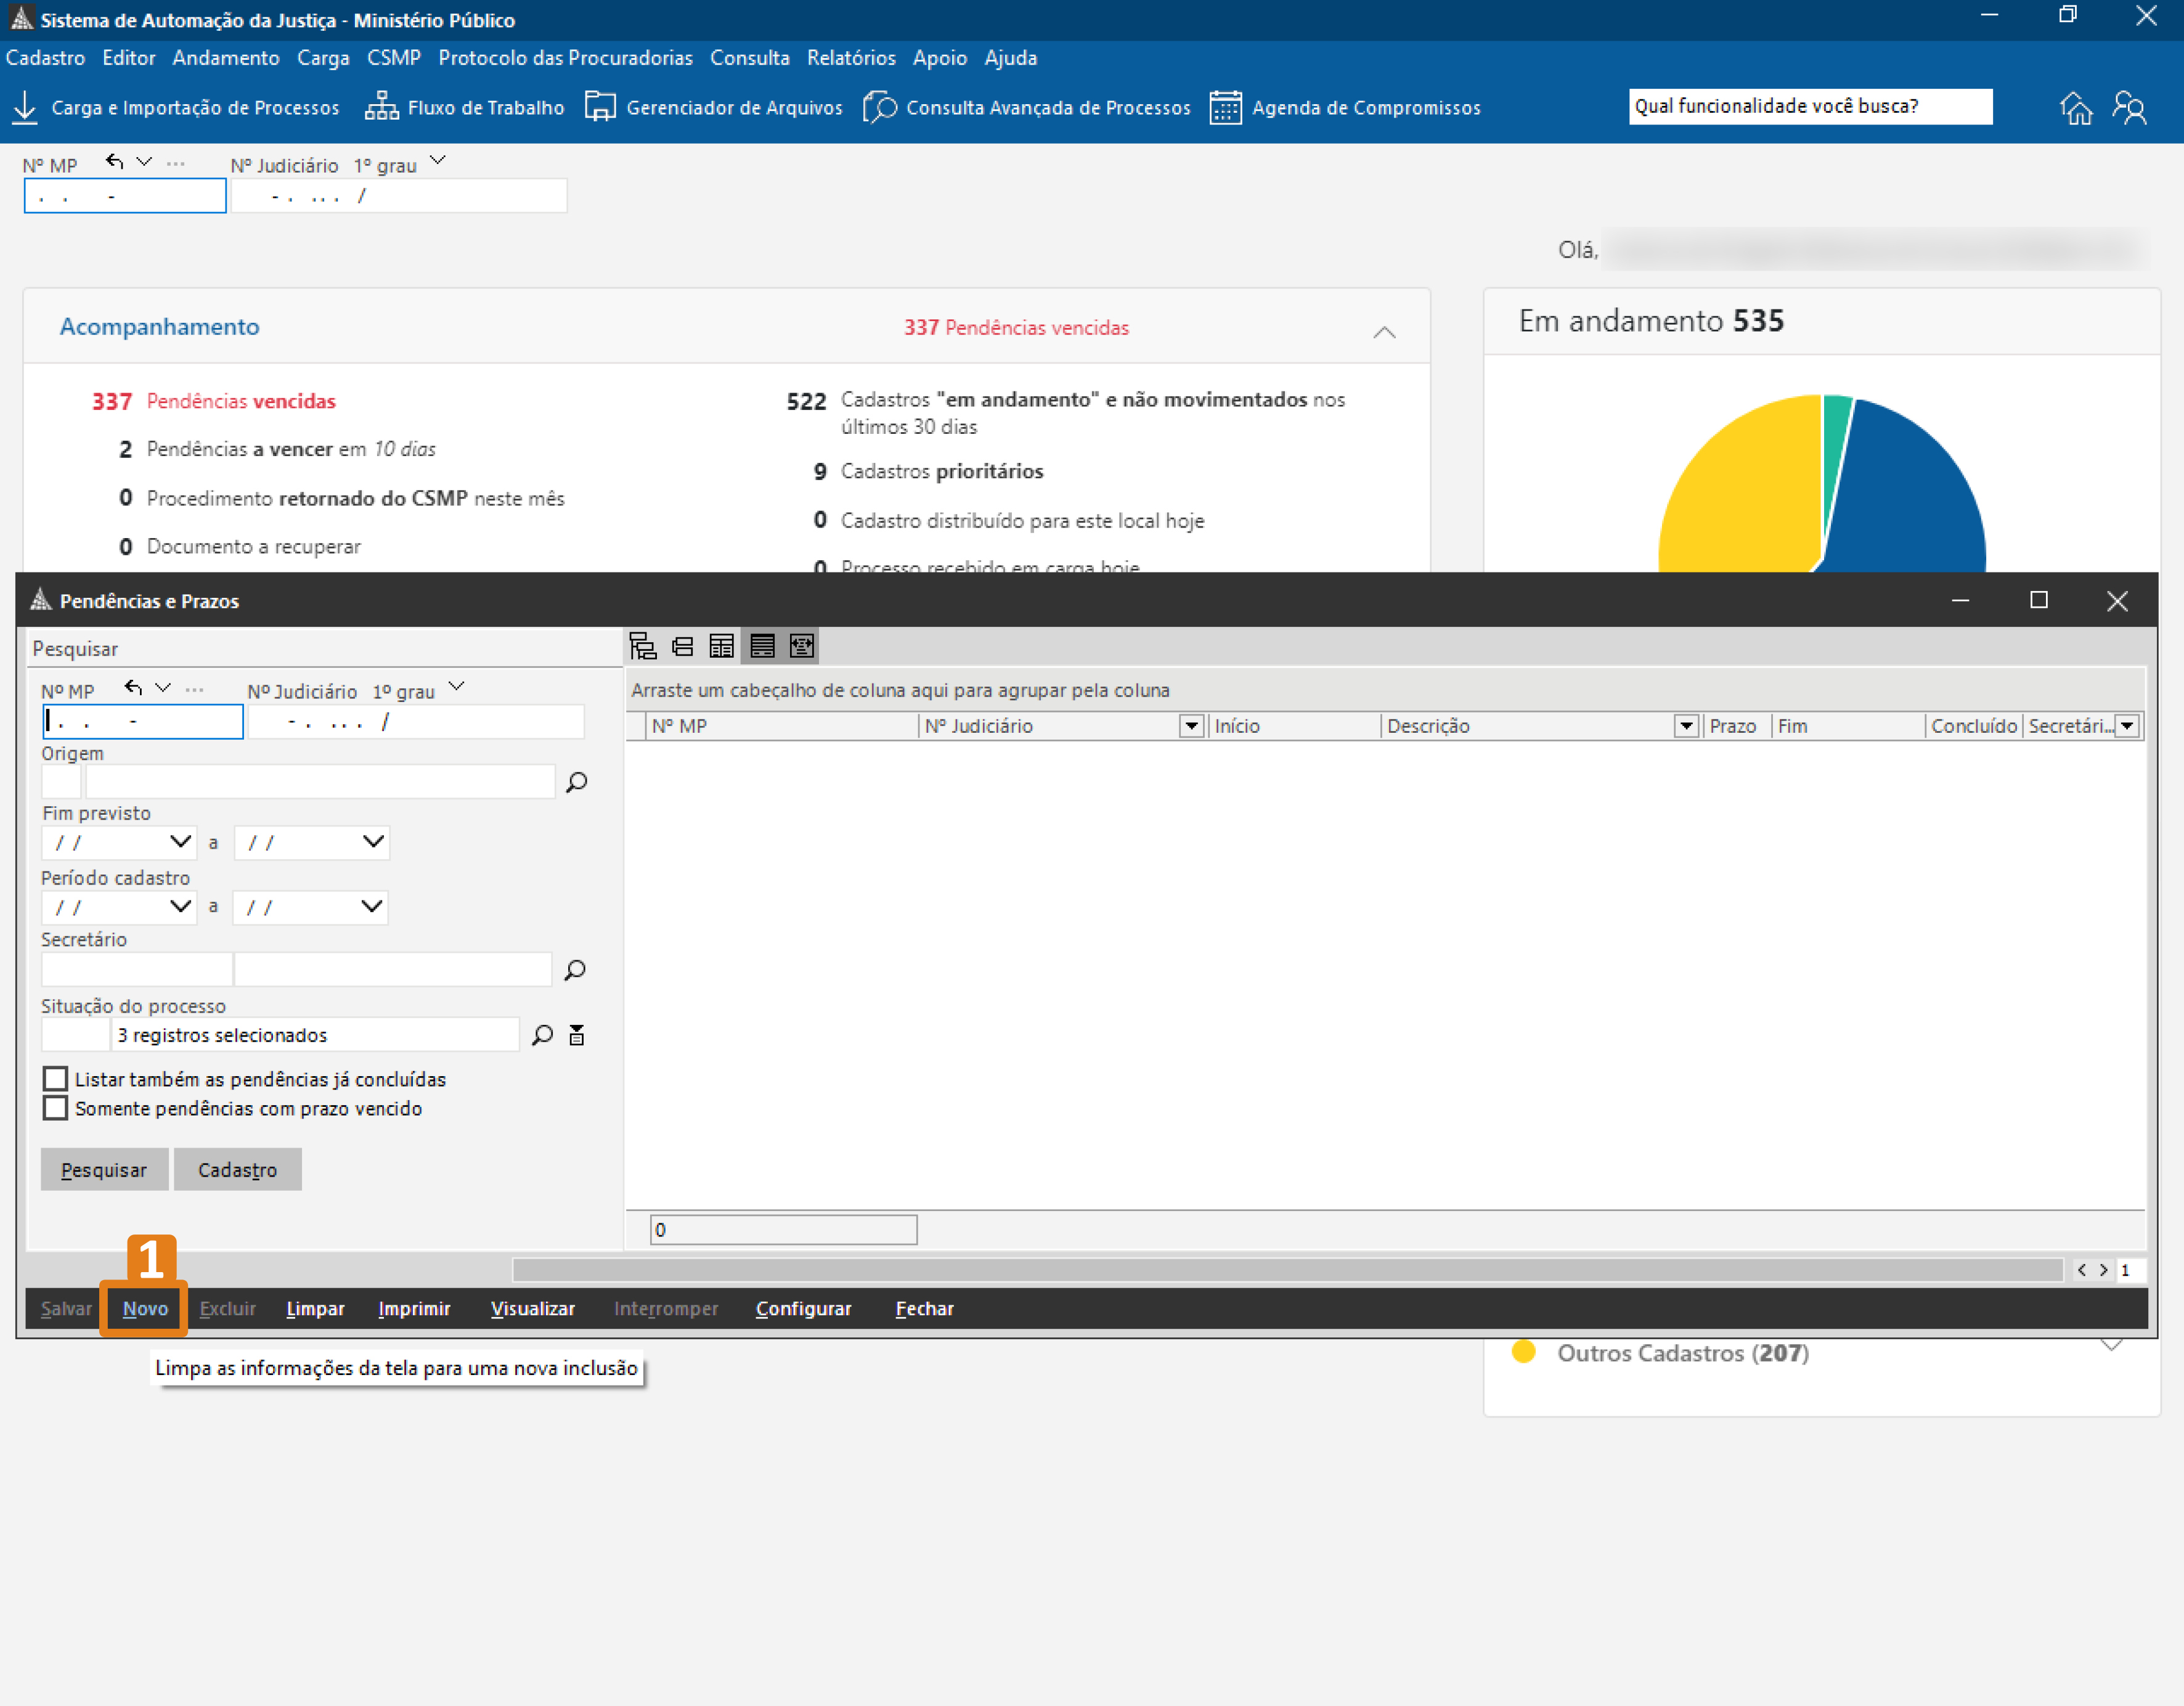Click the Qual funcionalidade você busca field
The image size is (2184, 1706).
pyautogui.click(x=1809, y=106)
